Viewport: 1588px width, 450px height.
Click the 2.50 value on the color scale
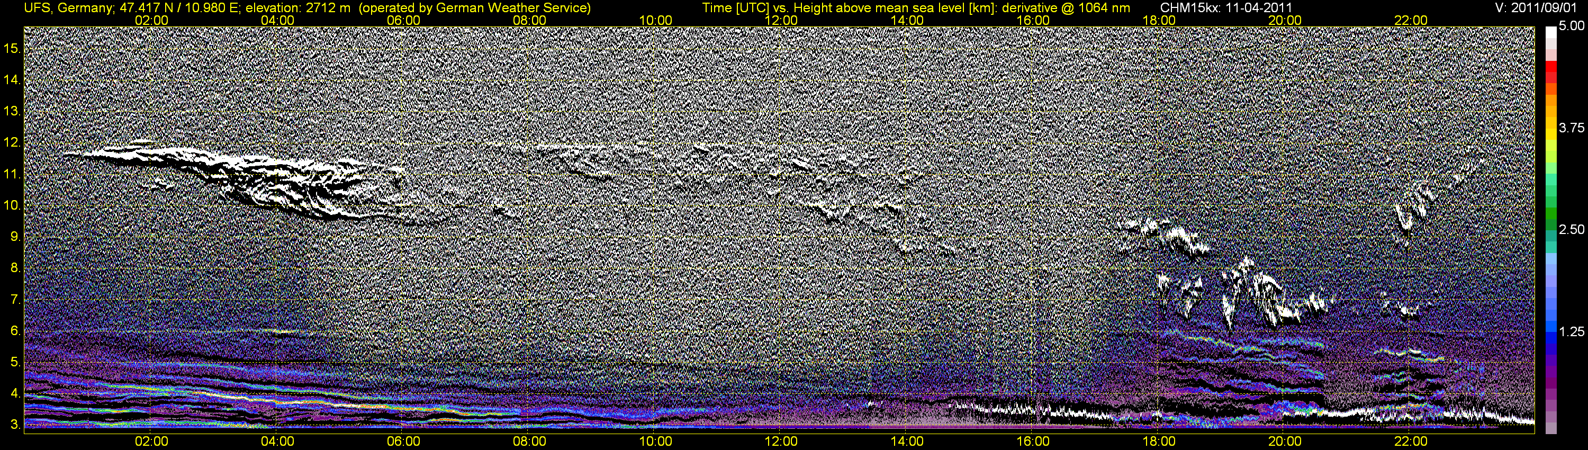[x=1572, y=229]
